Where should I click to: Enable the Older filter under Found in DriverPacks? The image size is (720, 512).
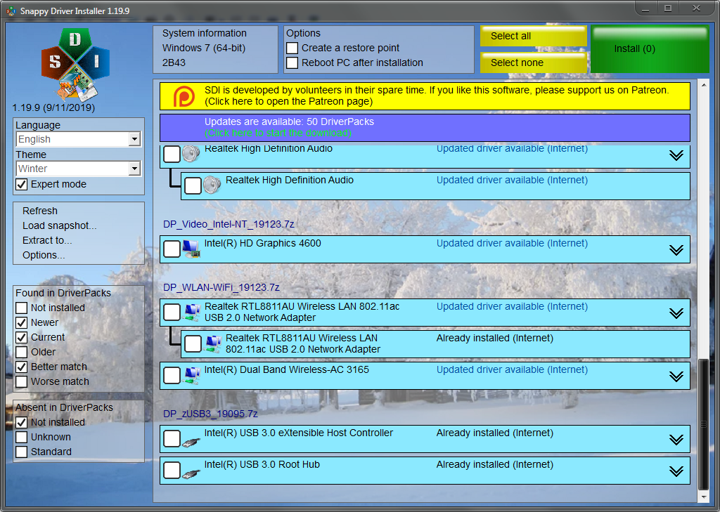point(20,352)
